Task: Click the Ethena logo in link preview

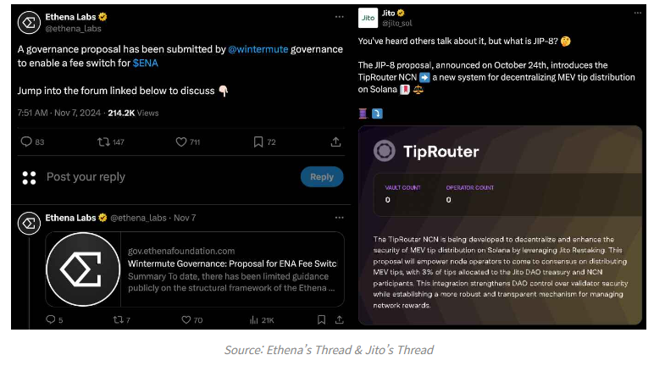Action: [82, 269]
